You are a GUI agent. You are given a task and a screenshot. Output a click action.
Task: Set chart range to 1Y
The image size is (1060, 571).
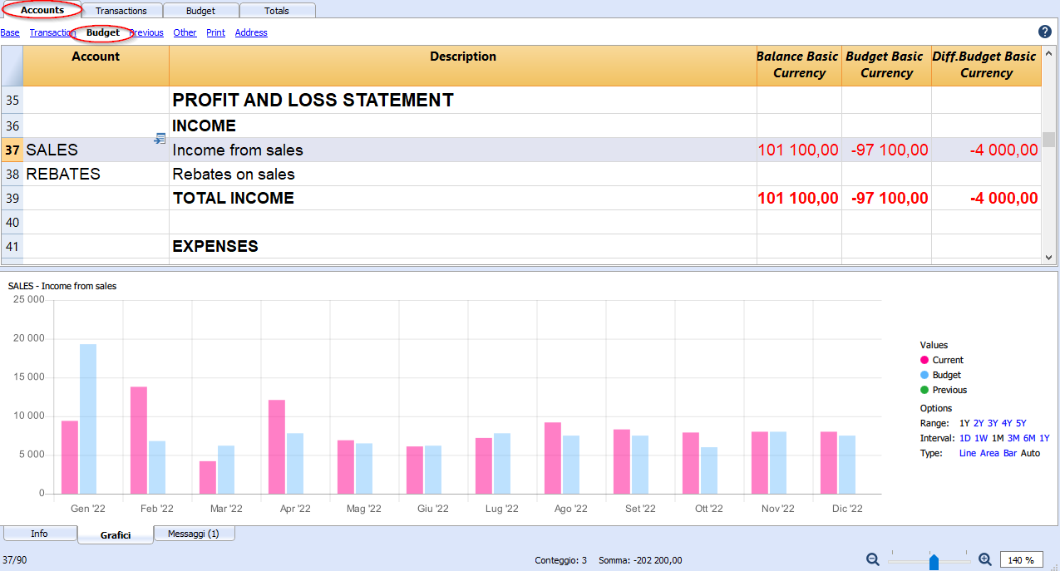[964, 423]
